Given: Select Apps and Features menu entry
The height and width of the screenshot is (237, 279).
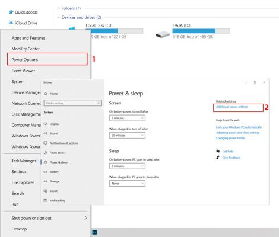Looking at the screenshot, I should click(x=28, y=38).
